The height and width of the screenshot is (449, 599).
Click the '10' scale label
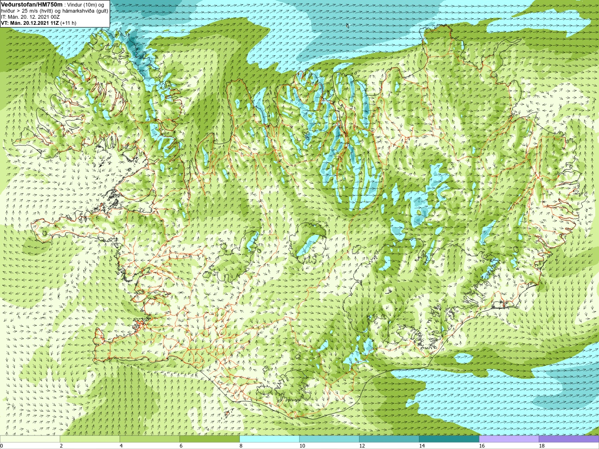coord(302,446)
